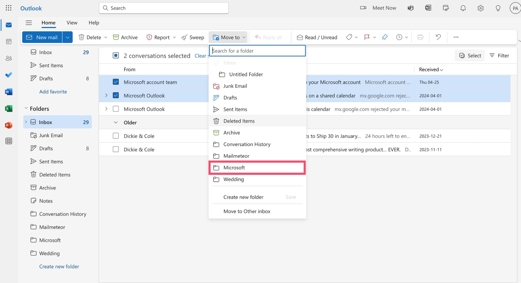The image size is (521, 283).
Task: Open My Day sticky note icon
Action: 446,8
